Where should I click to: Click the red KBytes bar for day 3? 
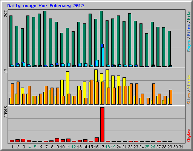[23, 140]
